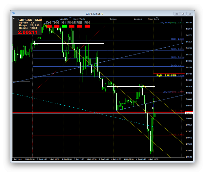Maximize the GBPCAD,M30 chart window
The height and width of the screenshot is (173, 205).
pyautogui.click(x=183, y=14)
